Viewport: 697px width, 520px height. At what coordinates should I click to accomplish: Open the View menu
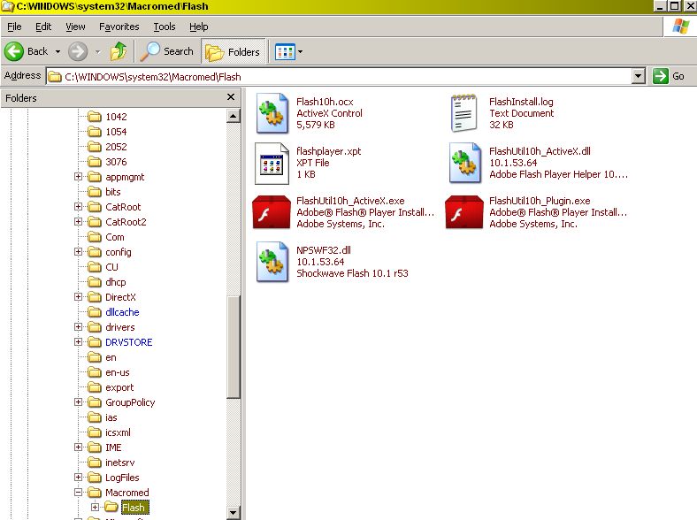tap(75, 27)
